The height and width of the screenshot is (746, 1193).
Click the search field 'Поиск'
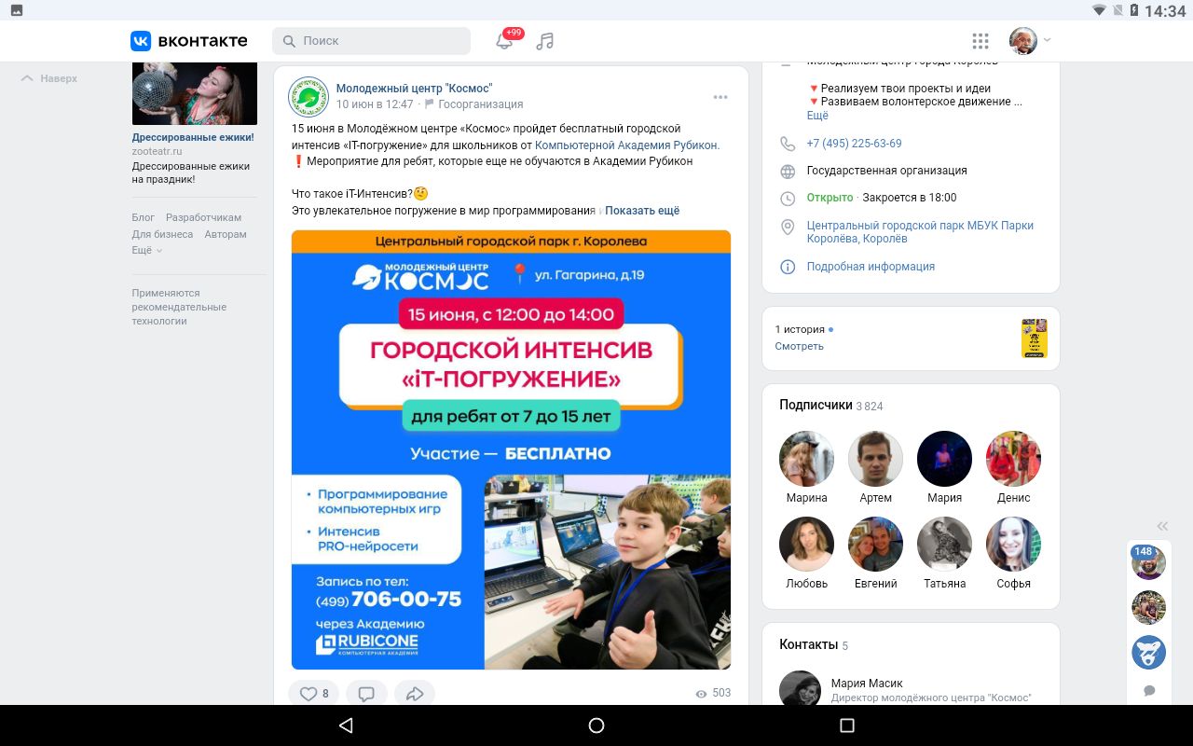coord(371,41)
